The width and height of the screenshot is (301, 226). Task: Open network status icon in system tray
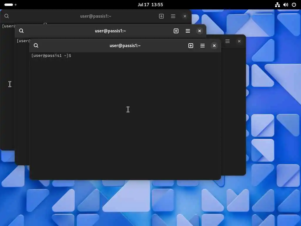tap(277, 5)
